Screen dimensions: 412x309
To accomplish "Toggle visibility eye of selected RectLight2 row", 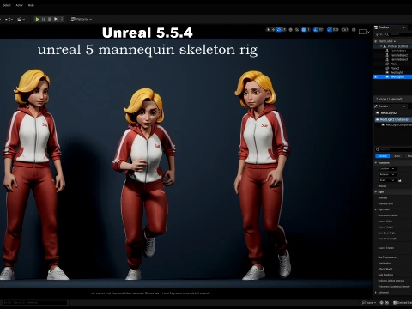I will (x=376, y=76).
